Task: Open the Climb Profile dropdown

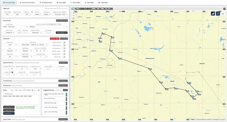Action: click(x=9, y=33)
